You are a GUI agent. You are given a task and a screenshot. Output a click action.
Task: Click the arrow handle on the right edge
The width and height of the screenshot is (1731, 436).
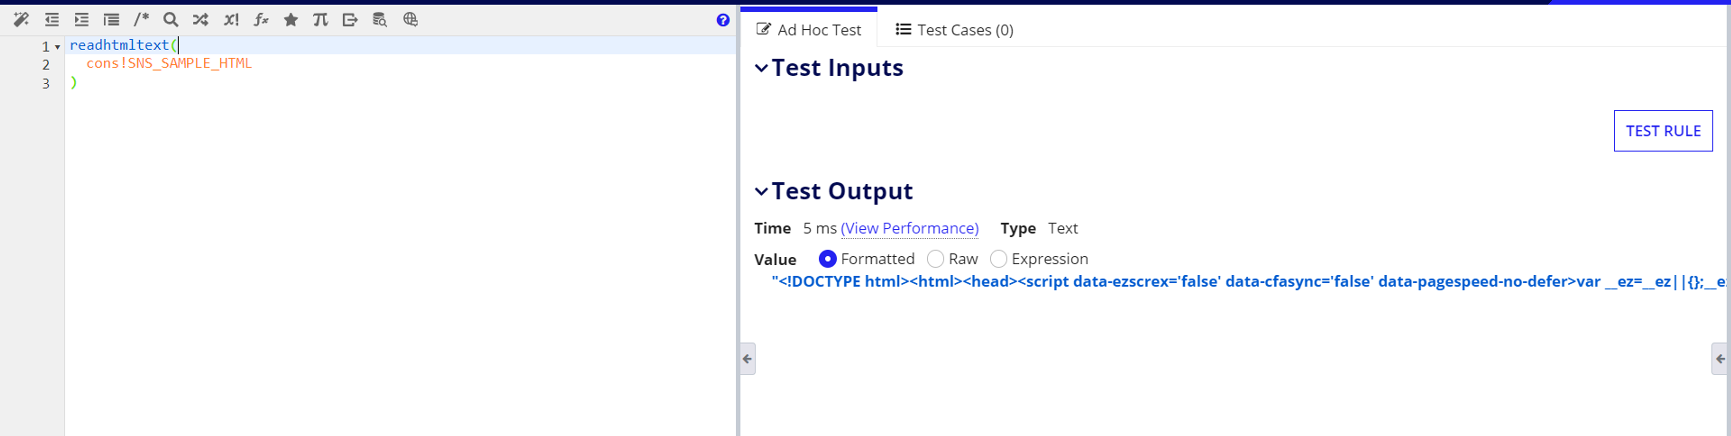(x=1720, y=359)
